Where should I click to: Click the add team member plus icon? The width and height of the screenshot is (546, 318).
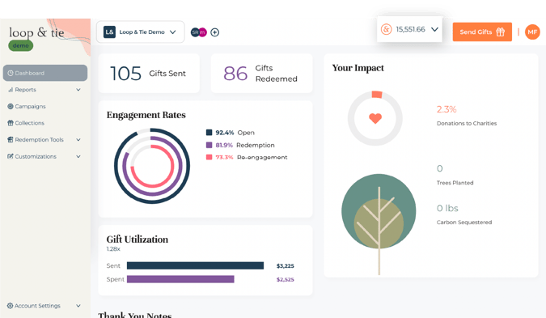point(215,32)
